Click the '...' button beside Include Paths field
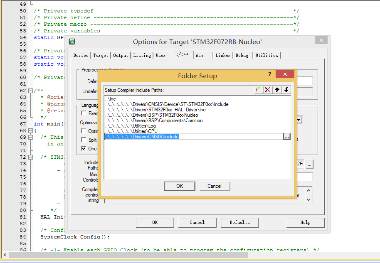 [x=309, y=164]
